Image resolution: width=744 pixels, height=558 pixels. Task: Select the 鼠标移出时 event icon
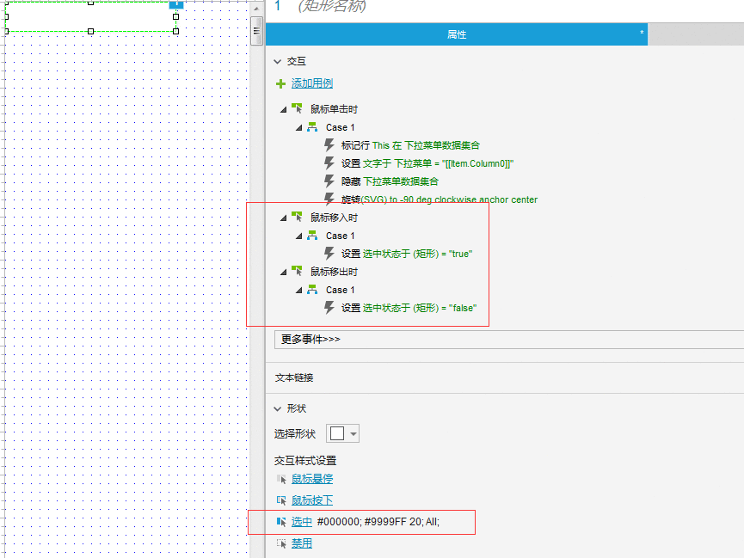297,271
